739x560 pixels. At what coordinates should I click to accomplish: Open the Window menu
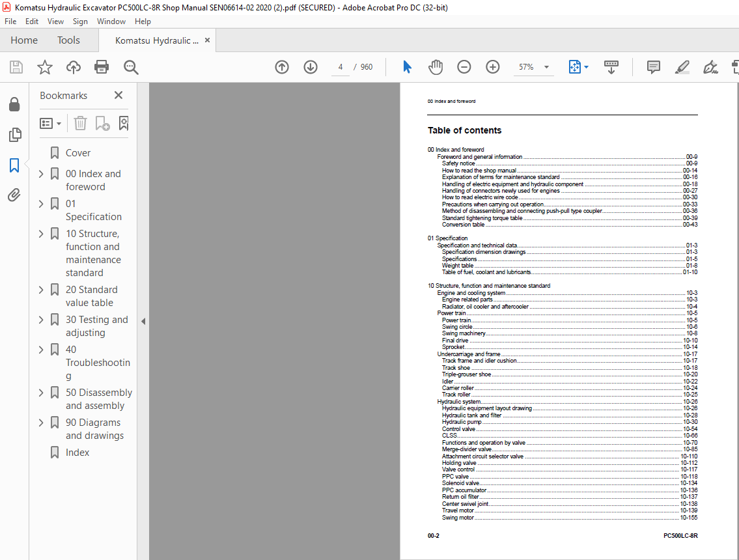[x=111, y=21]
